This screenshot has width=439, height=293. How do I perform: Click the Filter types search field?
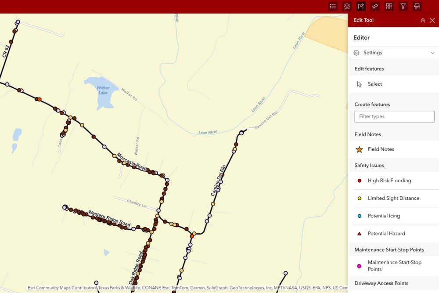coord(394,116)
